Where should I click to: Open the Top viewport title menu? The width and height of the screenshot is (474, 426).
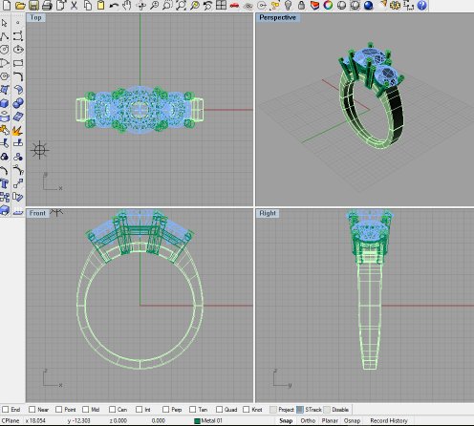point(35,17)
